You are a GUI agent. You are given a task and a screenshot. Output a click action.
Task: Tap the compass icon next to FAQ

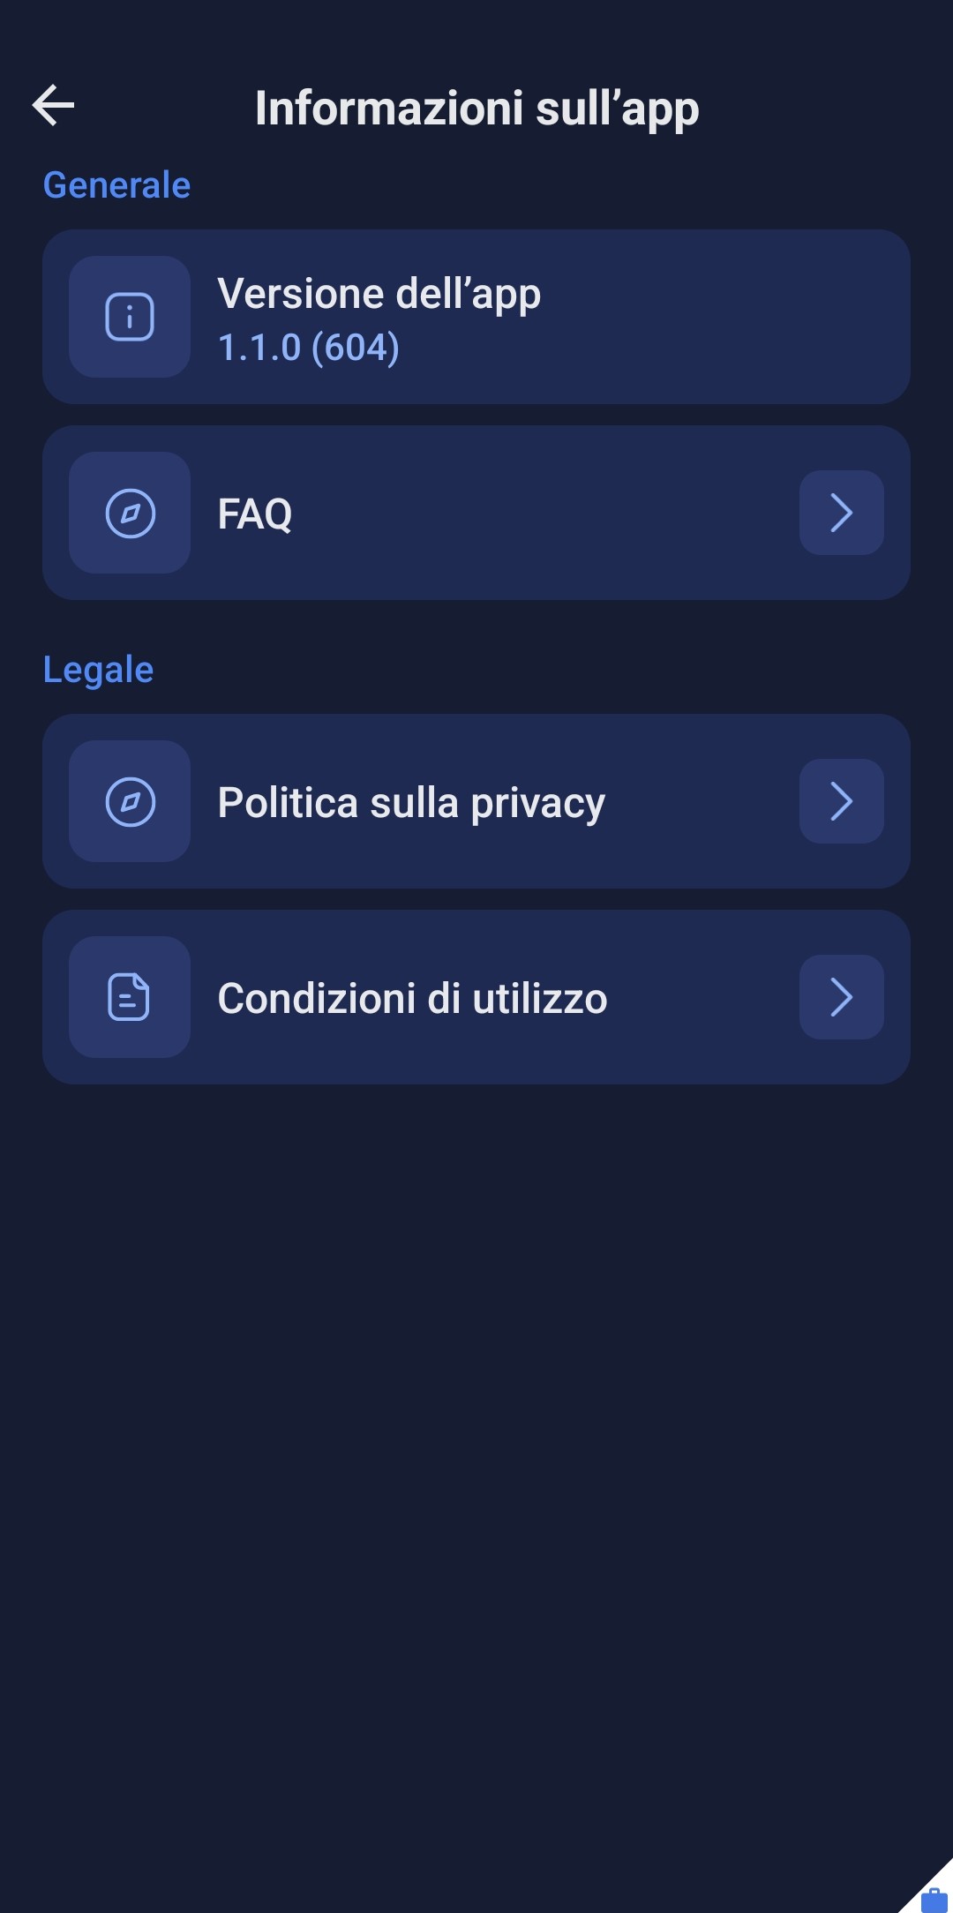[x=130, y=513]
